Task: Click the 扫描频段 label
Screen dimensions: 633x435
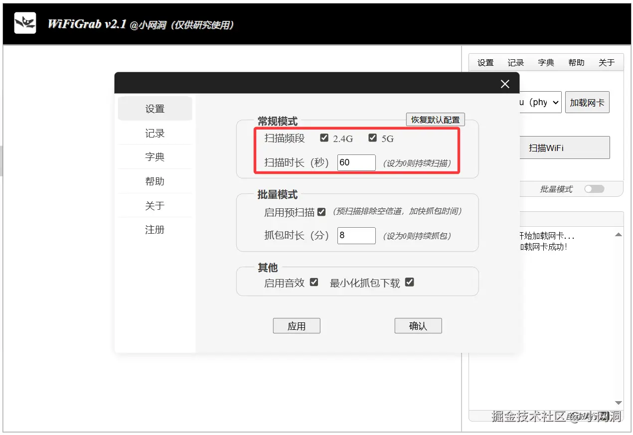Action: point(285,138)
